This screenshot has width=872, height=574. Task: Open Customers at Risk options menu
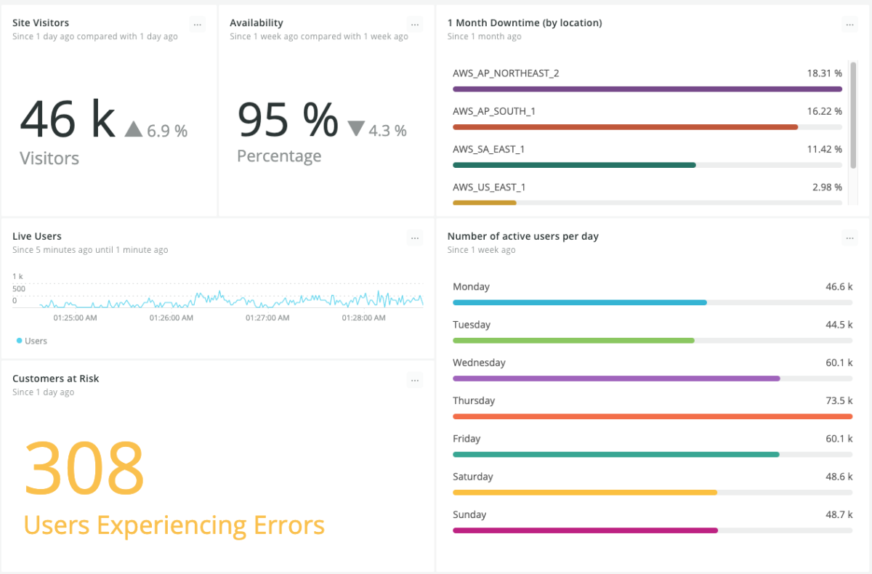pyautogui.click(x=415, y=380)
